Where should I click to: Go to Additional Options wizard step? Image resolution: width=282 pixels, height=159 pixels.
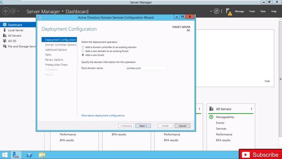[x=56, y=50]
